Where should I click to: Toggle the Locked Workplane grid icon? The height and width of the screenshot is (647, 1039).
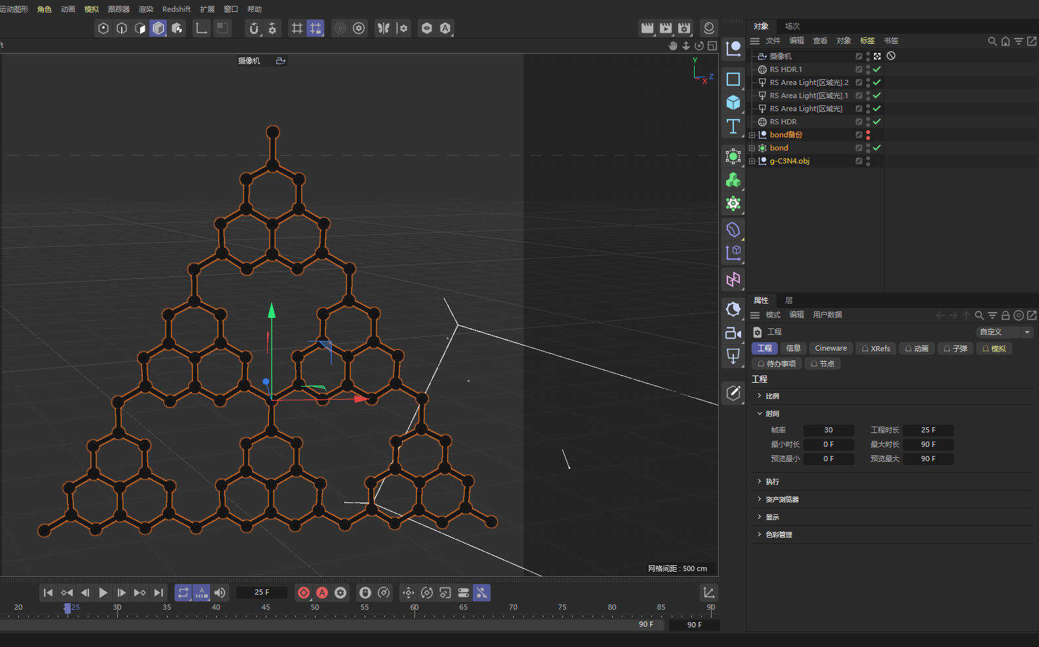[x=316, y=28]
